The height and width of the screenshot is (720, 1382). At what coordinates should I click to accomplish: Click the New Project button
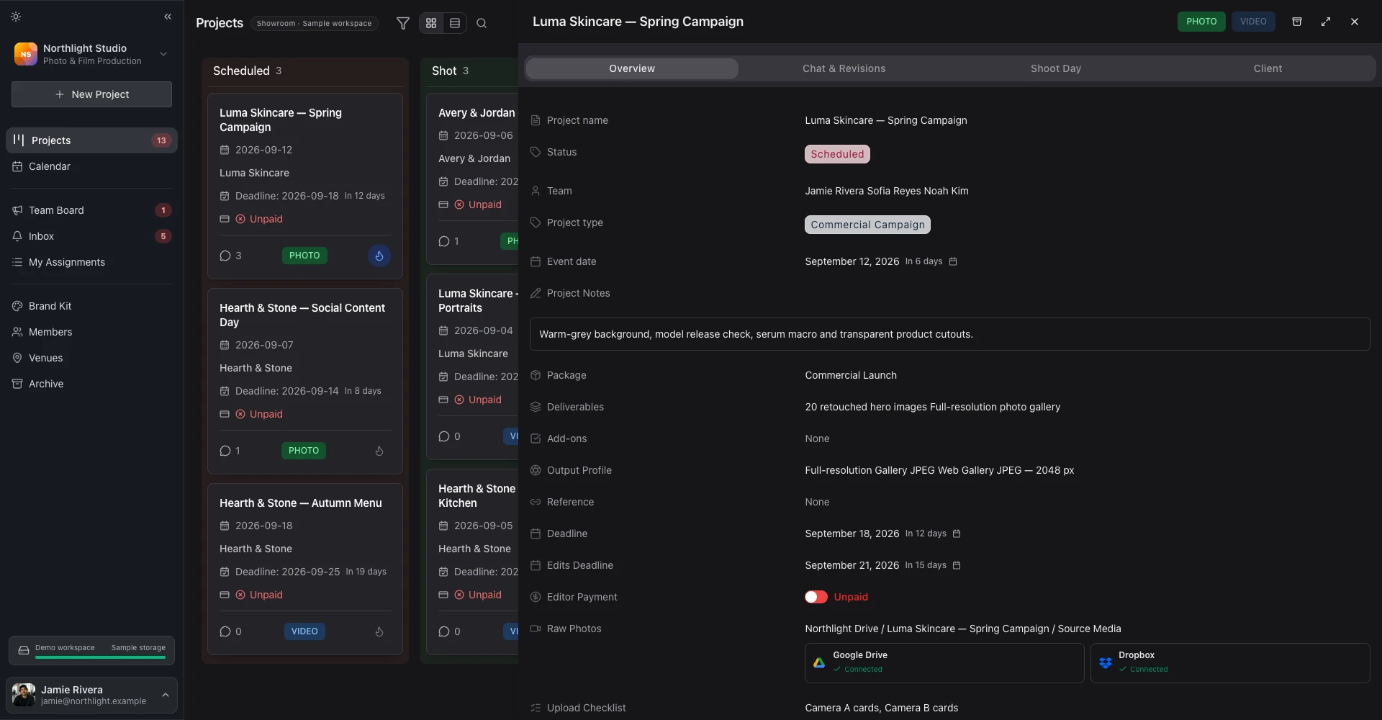[91, 94]
